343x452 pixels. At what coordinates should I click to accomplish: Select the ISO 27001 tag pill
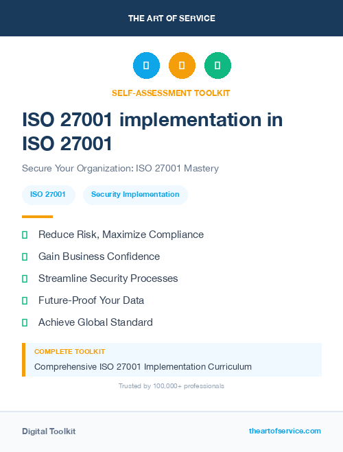coord(49,195)
